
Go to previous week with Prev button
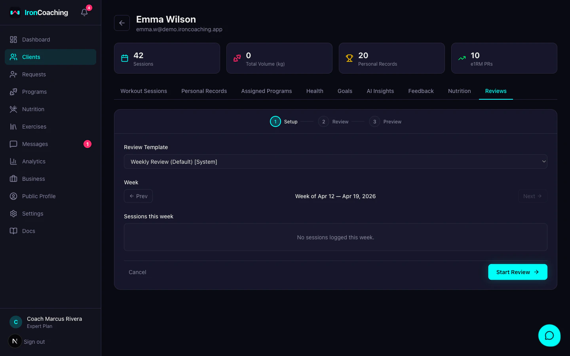click(x=138, y=196)
